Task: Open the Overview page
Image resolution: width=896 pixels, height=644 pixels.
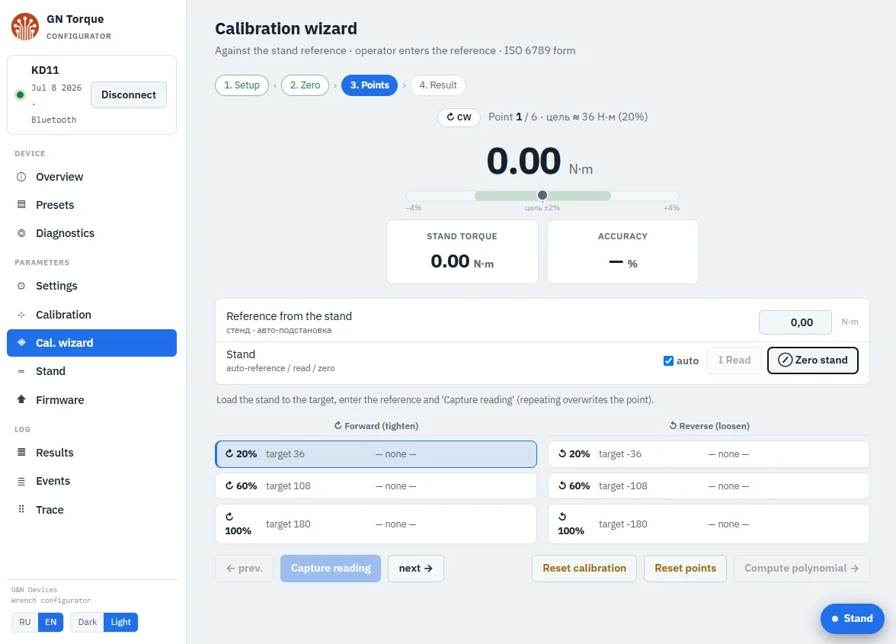Action: [x=91, y=177]
